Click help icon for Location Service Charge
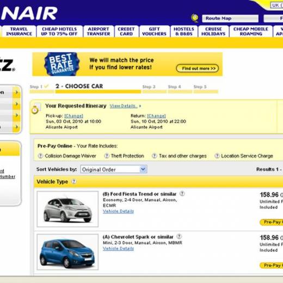This screenshot has height=283, width=283. click(x=217, y=156)
